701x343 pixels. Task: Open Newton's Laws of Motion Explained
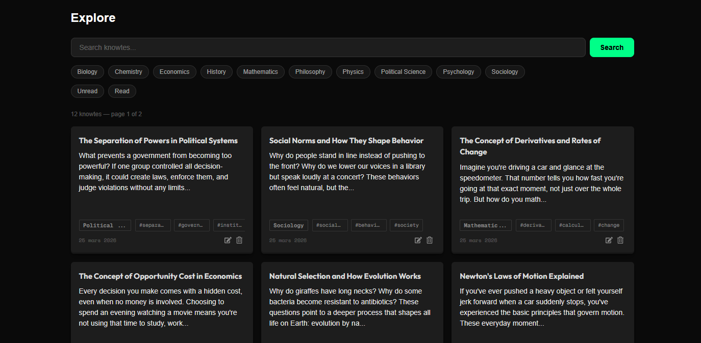coord(521,276)
